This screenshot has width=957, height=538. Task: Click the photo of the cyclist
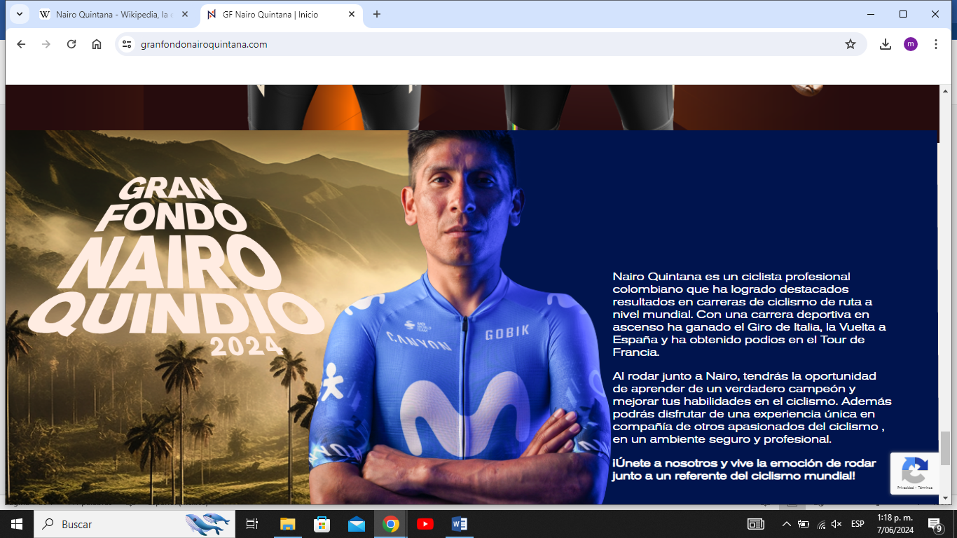(x=459, y=317)
